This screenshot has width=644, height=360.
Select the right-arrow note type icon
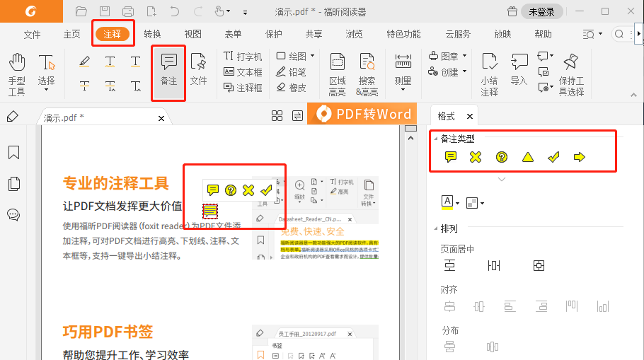[x=580, y=157]
